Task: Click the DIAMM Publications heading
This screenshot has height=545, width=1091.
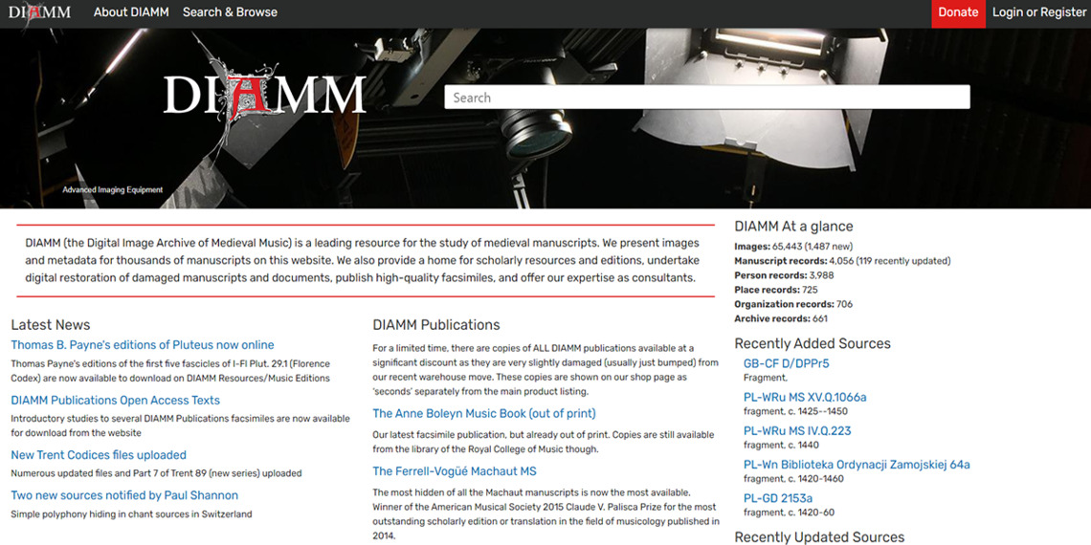Action: click(x=436, y=325)
